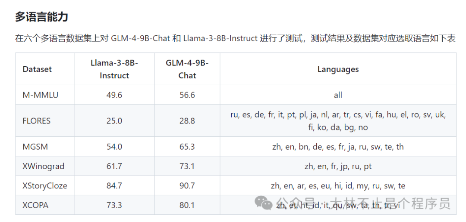Click the WeChat watermark logo icon
Viewport: 466px width, 222px height.
(x=263, y=203)
